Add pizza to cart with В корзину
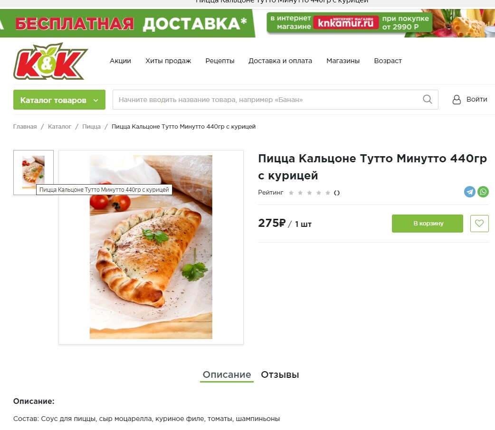Image resolution: width=495 pixels, height=430 pixels. pyautogui.click(x=428, y=224)
